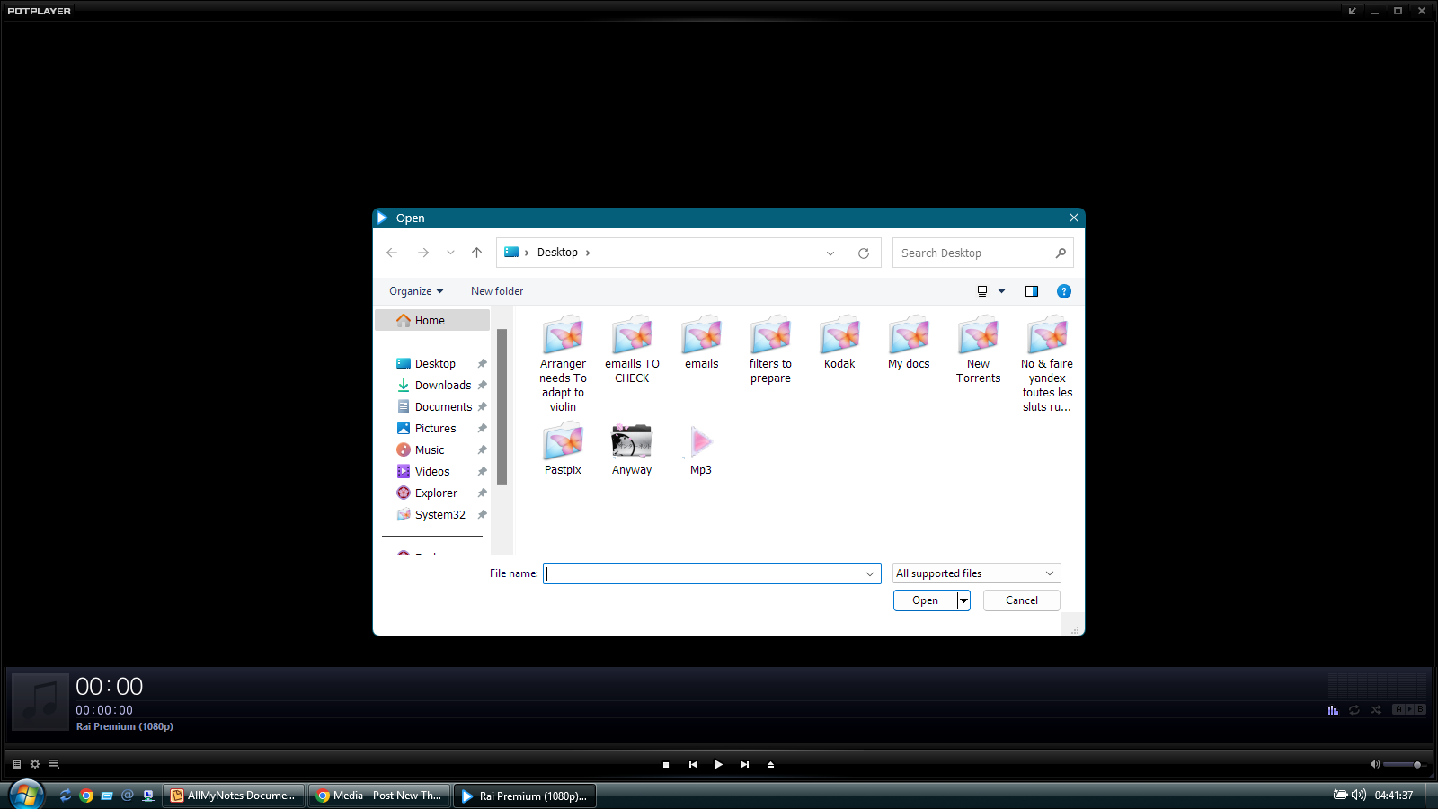The image size is (1438, 809).
Task: Open Documents from the sidebar
Action: click(x=436, y=406)
